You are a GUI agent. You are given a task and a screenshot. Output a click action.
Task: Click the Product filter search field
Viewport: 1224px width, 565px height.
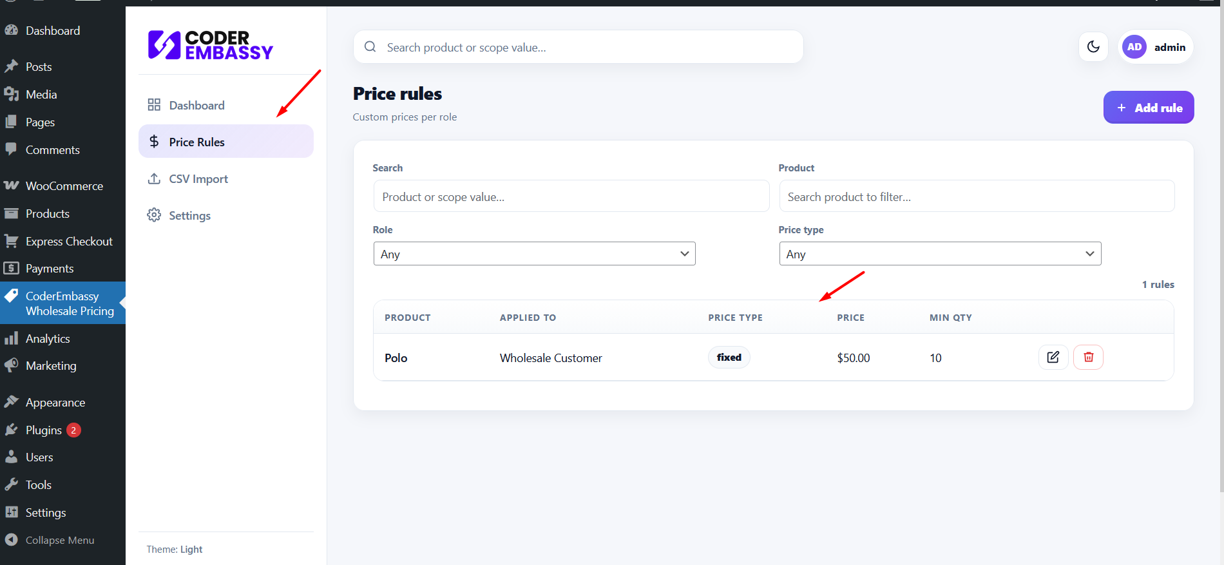977,196
